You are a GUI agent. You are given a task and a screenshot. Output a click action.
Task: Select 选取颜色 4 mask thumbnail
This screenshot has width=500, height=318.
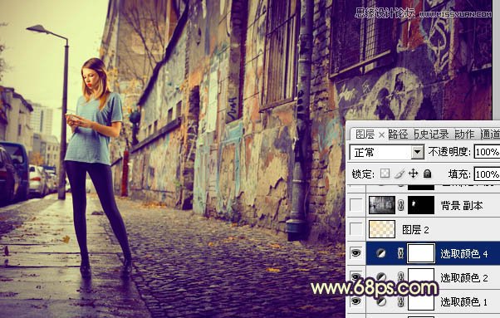[421, 253]
